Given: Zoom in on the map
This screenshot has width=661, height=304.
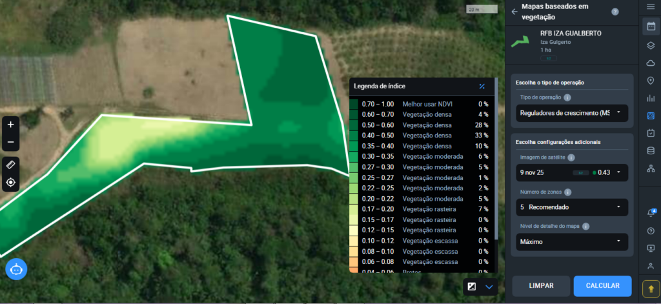Looking at the screenshot, I should 11,124.
